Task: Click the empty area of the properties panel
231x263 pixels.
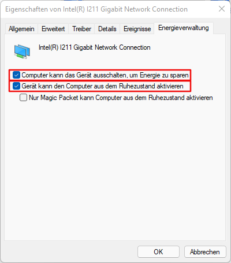Action: point(115,169)
